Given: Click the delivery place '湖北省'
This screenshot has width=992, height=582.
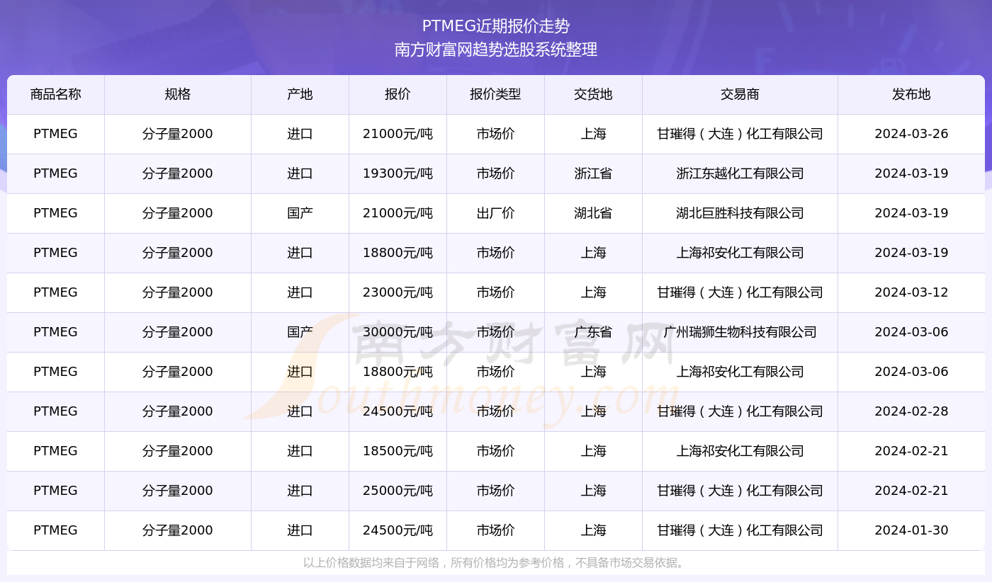Looking at the screenshot, I should [x=593, y=213].
